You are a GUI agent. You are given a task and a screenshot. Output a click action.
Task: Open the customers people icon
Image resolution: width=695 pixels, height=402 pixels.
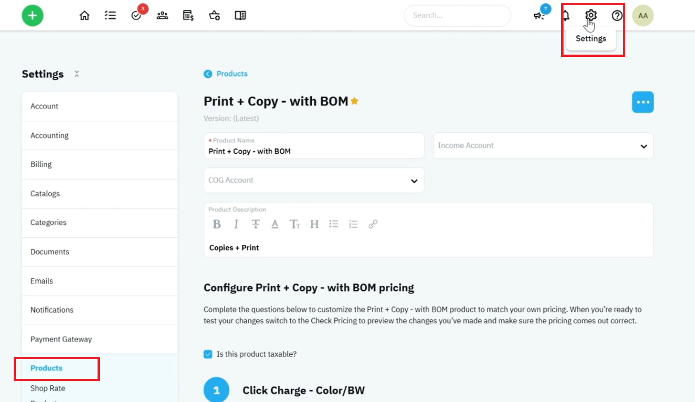[x=162, y=16]
